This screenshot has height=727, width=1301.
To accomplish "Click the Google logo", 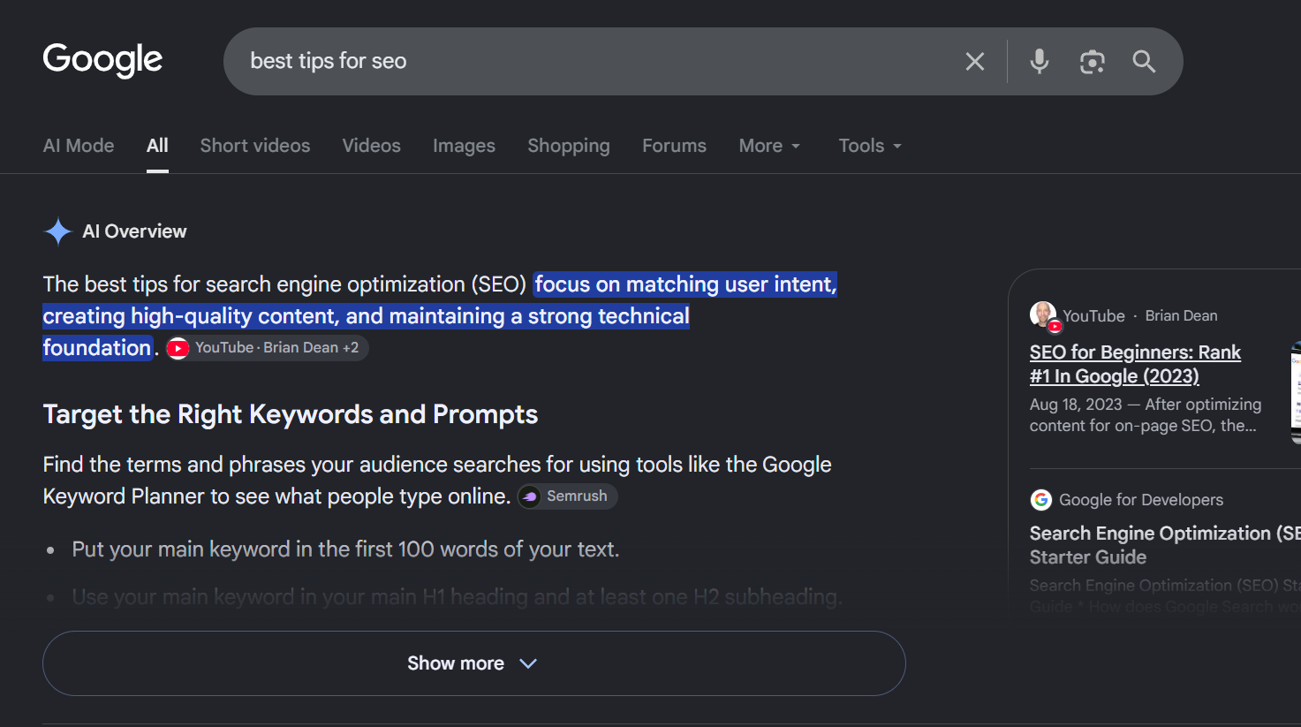I will point(102,60).
